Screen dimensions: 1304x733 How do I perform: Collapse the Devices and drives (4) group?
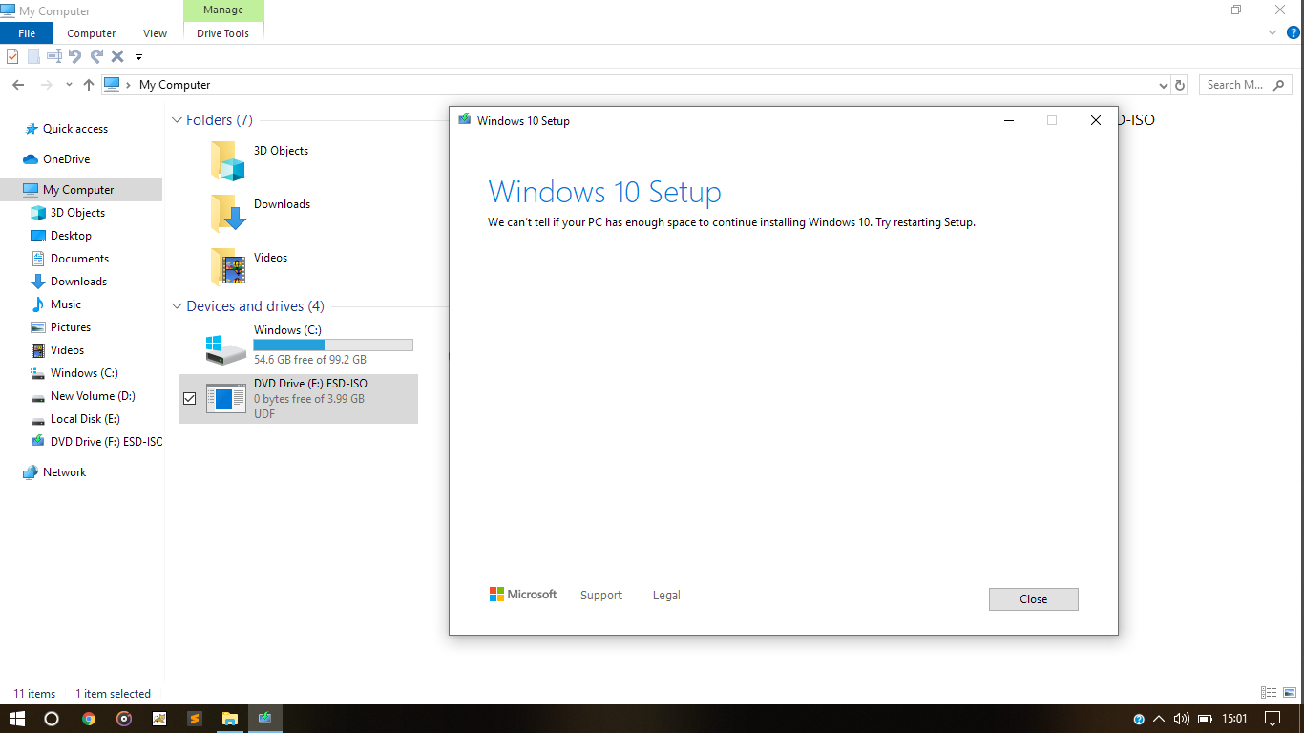[177, 306]
